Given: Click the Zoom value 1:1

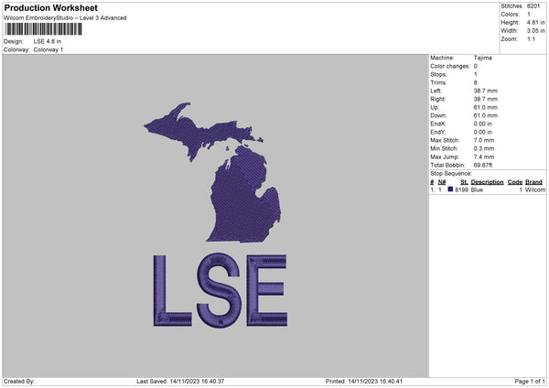Looking at the screenshot, I should (x=531, y=39).
